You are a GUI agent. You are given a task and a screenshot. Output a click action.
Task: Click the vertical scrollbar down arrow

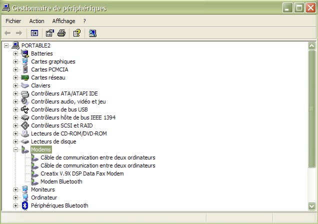(312, 206)
